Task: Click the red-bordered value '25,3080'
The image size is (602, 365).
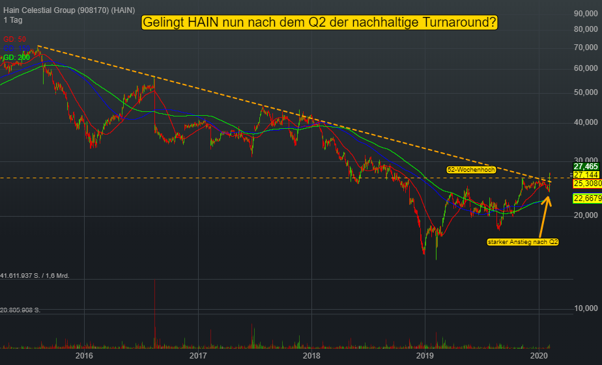Action: tap(588, 183)
